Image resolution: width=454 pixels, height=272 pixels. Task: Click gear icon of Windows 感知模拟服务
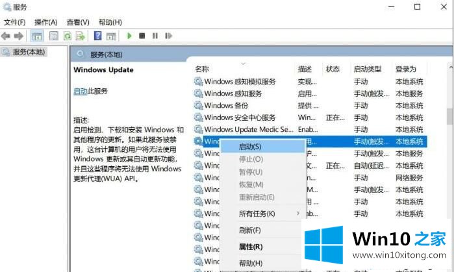coord(198,82)
